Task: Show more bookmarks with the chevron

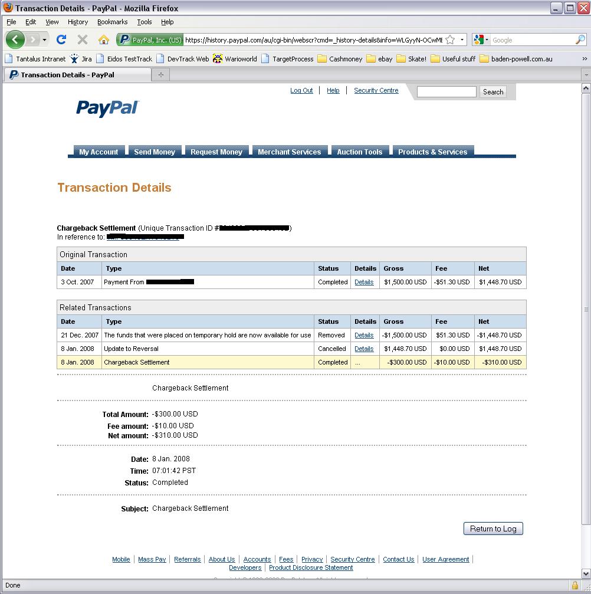Action: (x=585, y=59)
